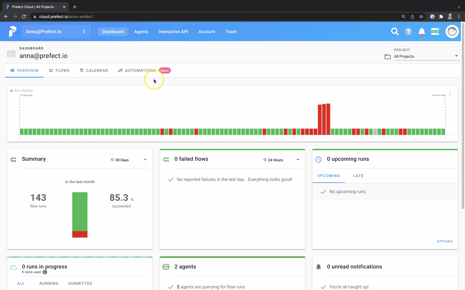Image resolution: width=465 pixels, height=290 pixels.
Task: Open Run History three-dot options menu
Action: coord(450,94)
